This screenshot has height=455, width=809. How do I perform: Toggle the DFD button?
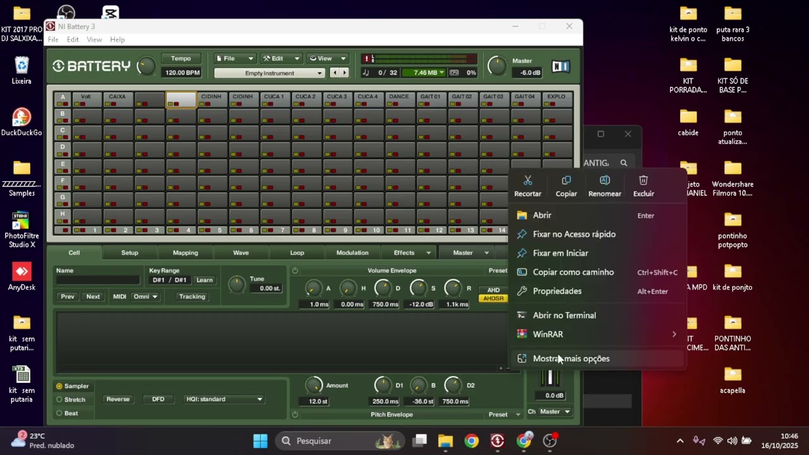click(158, 399)
